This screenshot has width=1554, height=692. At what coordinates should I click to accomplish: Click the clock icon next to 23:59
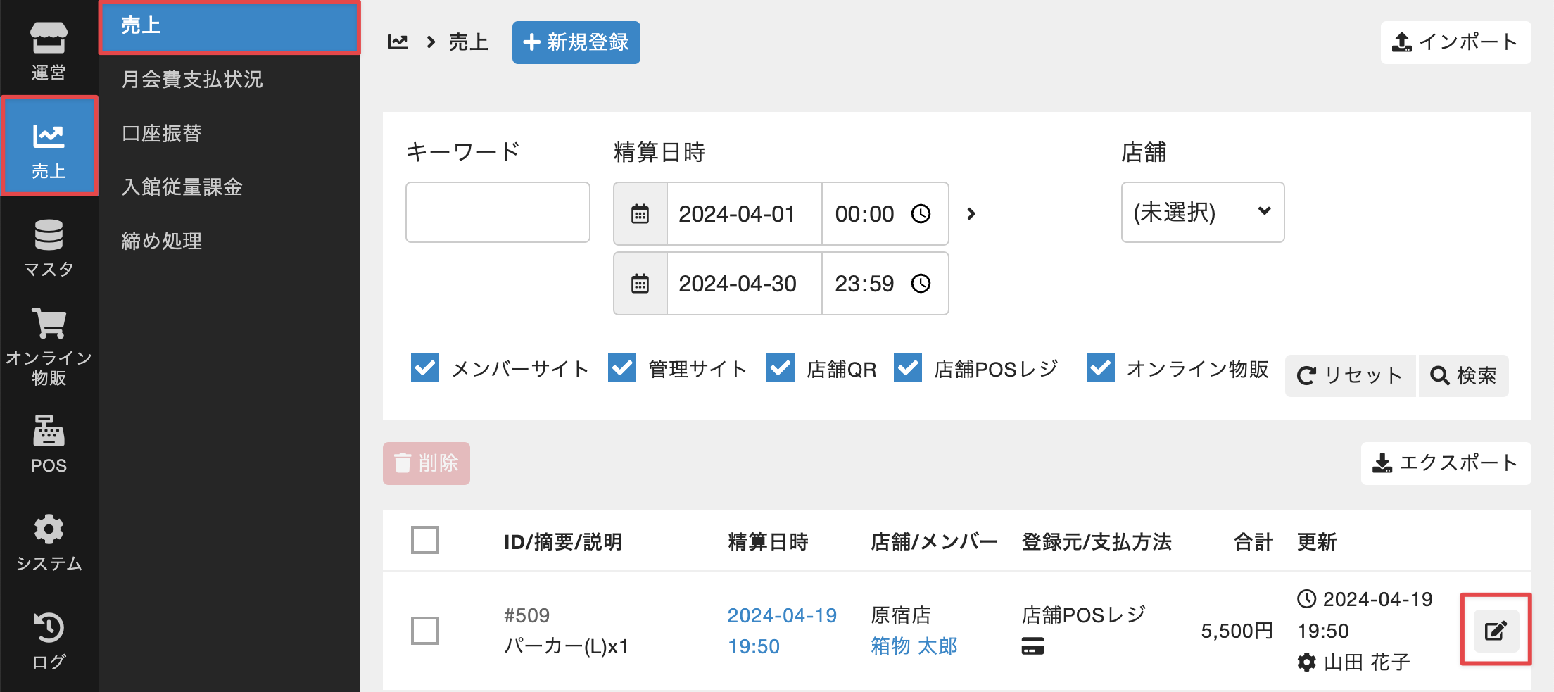pyautogui.click(x=921, y=284)
